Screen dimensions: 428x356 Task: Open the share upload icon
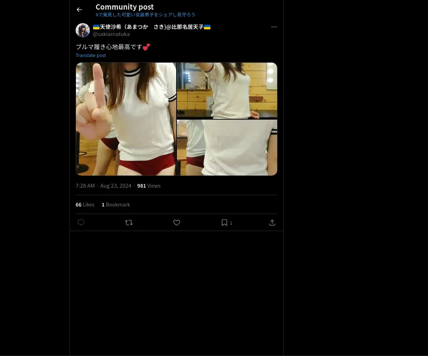click(272, 222)
